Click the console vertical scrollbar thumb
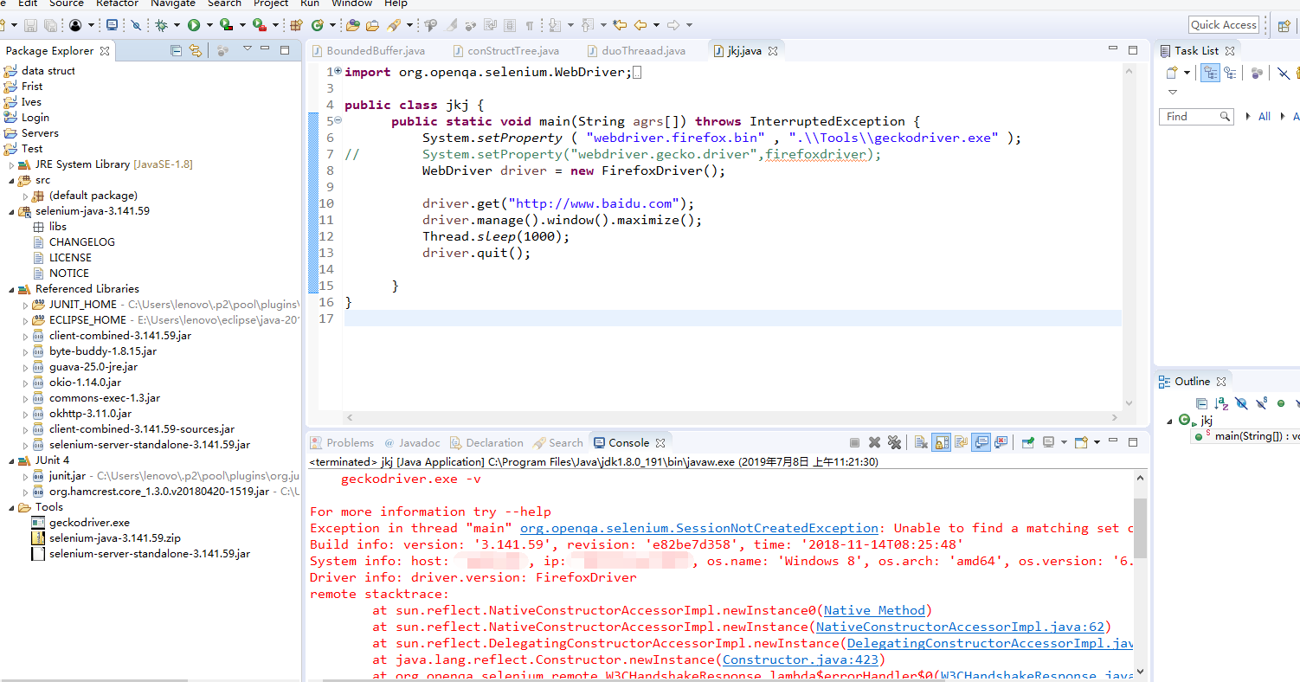This screenshot has width=1300, height=682. click(x=1140, y=528)
